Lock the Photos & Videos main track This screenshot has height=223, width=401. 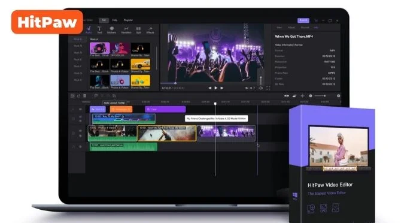pos(74,133)
